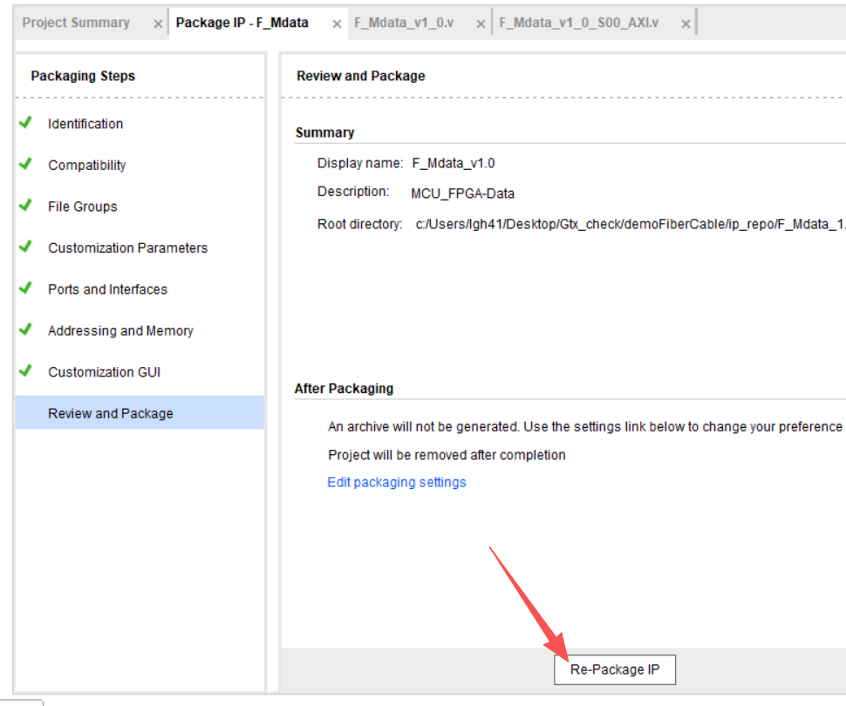Screen dimensions: 846x706
Task: Click the 'Project will be removed after completion' text
Action: [x=447, y=455]
